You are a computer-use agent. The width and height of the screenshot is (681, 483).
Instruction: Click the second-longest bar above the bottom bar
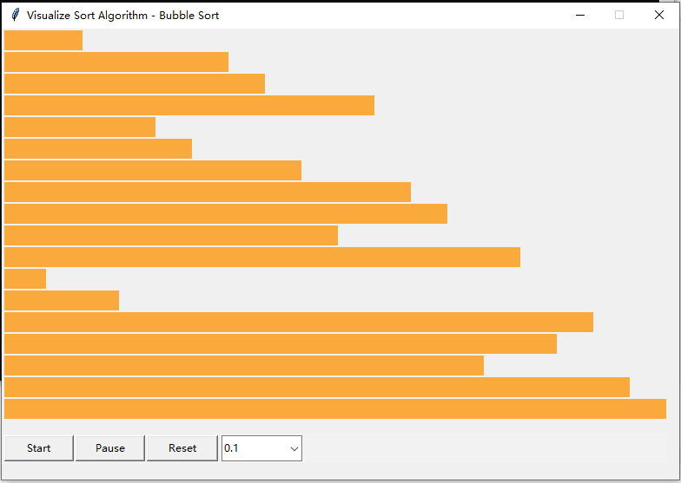point(316,388)
